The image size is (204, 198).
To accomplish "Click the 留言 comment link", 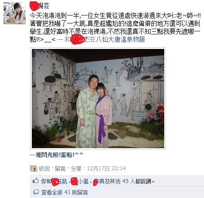I will point(60,168).
